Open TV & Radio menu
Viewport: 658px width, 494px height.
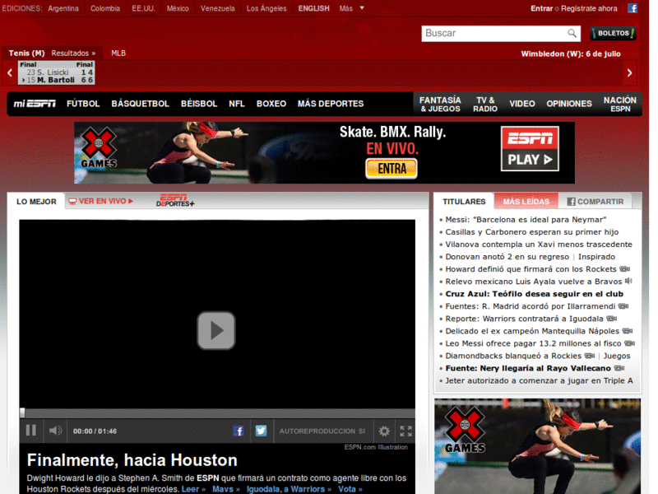coord(485,105)
